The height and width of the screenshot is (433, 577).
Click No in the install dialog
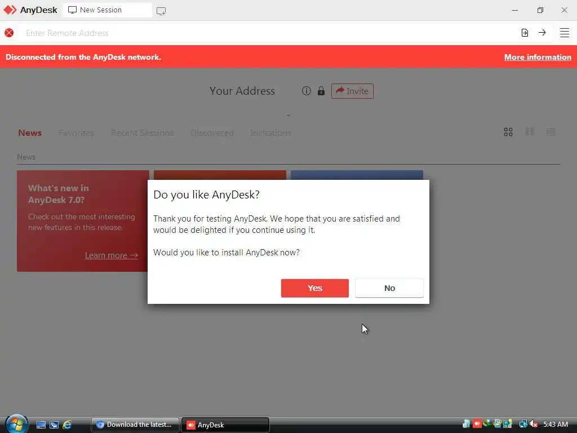[x=389, y=288]
